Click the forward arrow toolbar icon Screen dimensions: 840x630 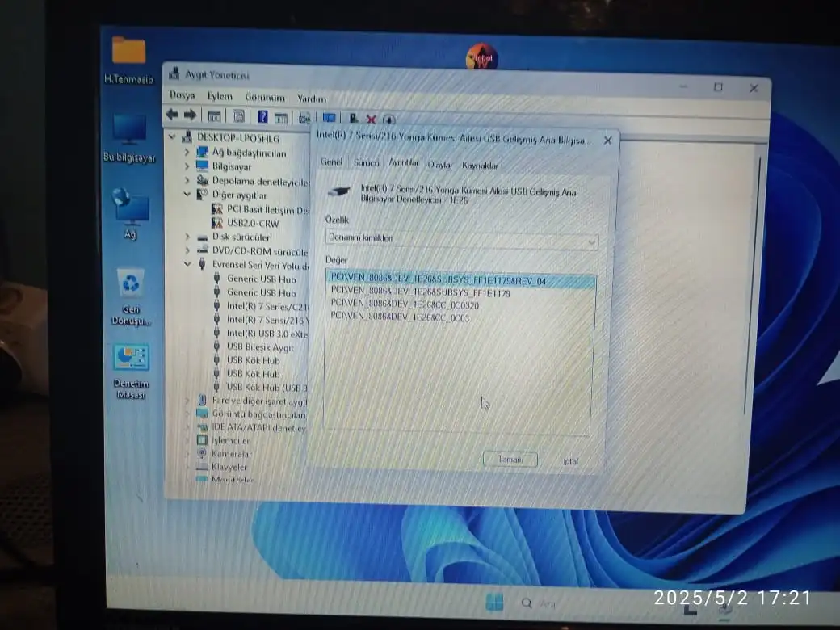click(190, 115)
